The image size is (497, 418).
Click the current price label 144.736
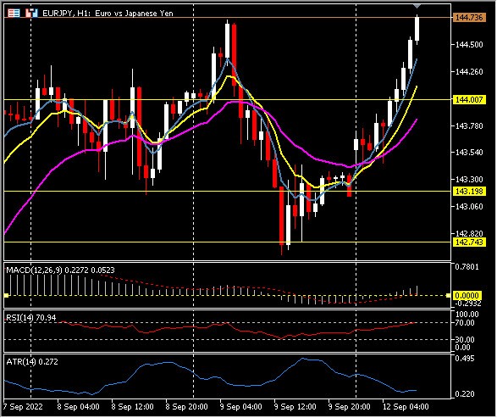[469, 18]
